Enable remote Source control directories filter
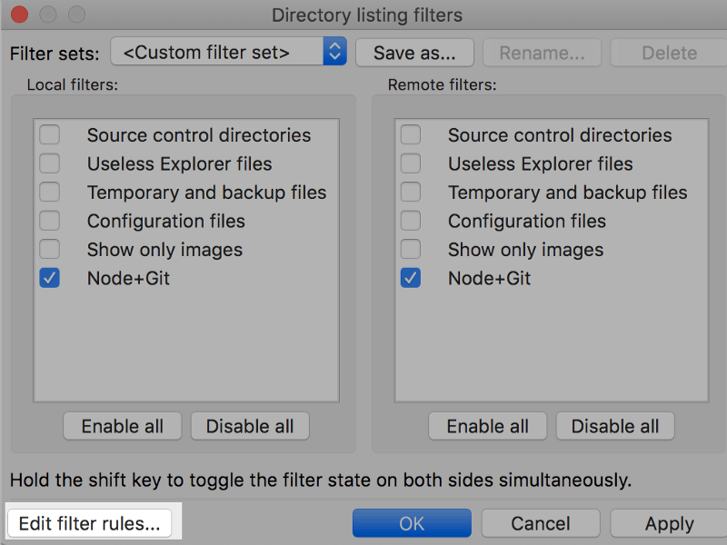 point(411,134)
